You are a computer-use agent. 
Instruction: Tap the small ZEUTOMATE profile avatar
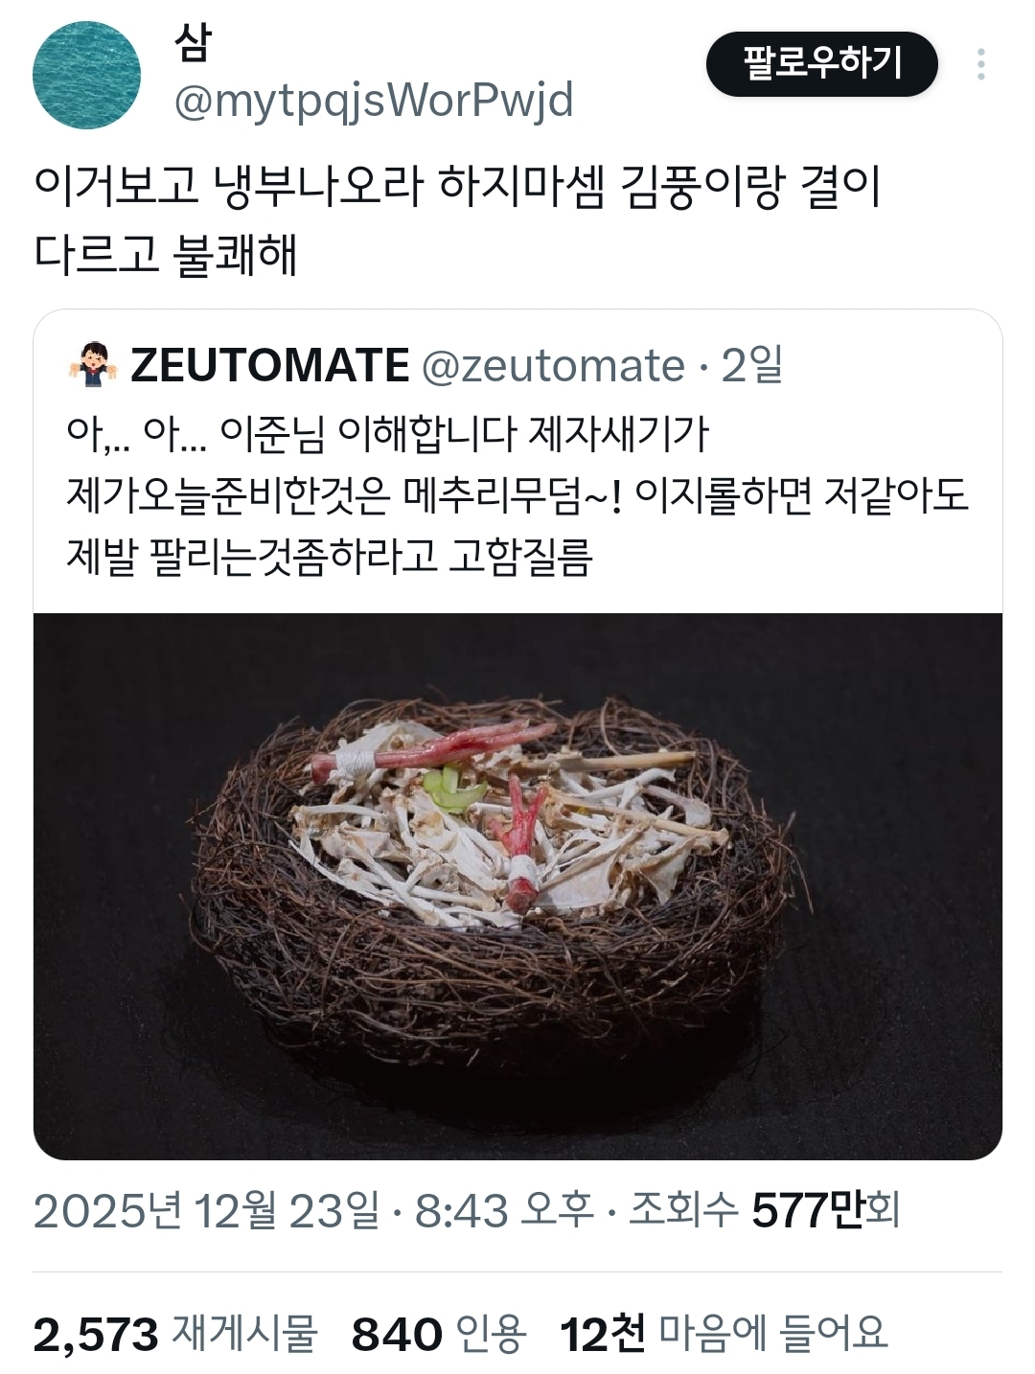[x=93, y=365]
